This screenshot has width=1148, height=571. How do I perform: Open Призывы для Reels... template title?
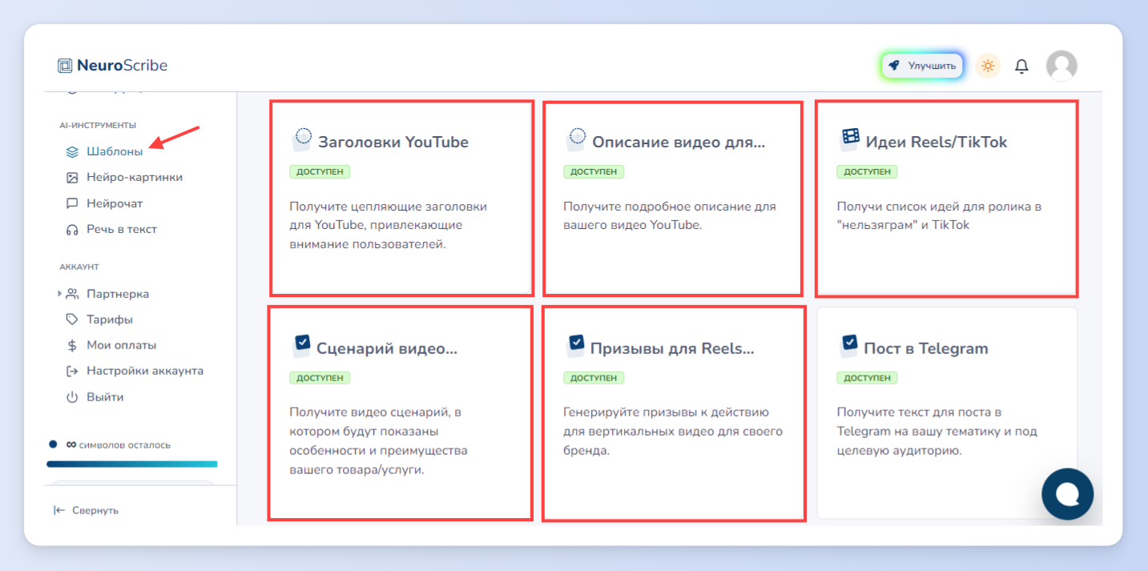pyautogui.click(x=672, y=348)
